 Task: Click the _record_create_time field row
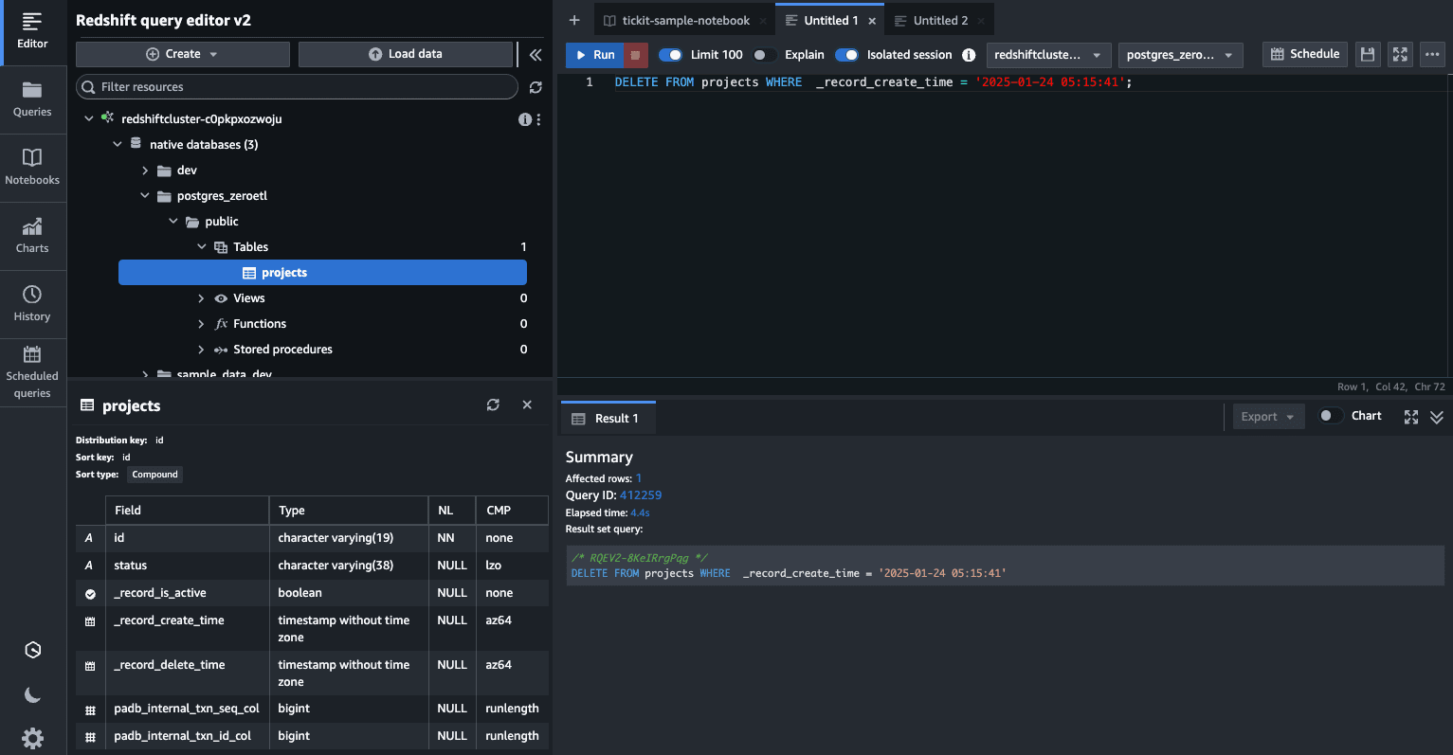[x=312, y=629]
